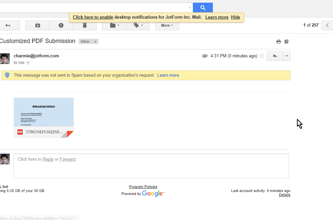
Task: Expand the More actions menu
Action: coord(167,25)
